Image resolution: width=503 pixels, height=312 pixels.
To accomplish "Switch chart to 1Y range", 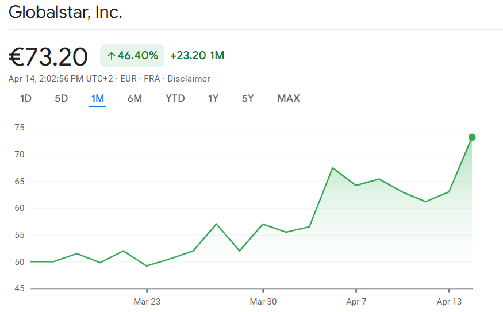I will tap(213, 98).
